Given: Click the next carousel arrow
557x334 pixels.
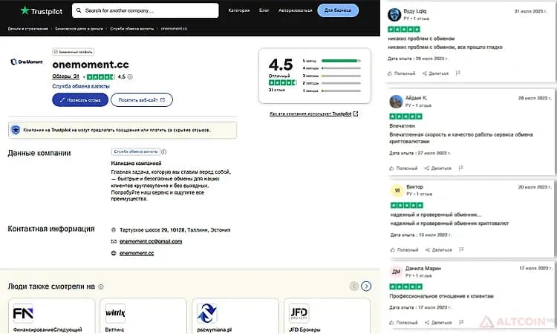Looking at the screenshot, I should [x=366, y=286].
